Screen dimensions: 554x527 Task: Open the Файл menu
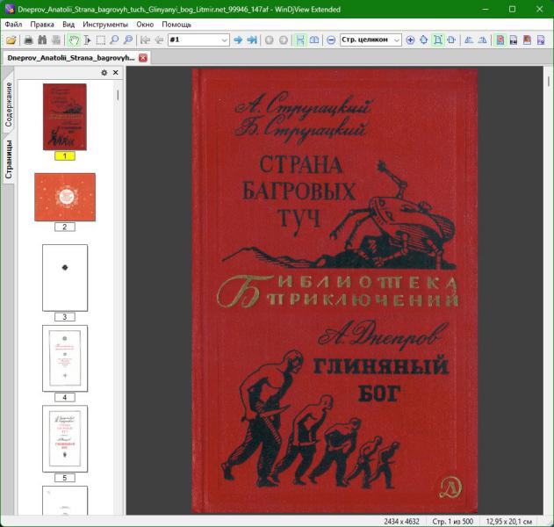[13, 25]
